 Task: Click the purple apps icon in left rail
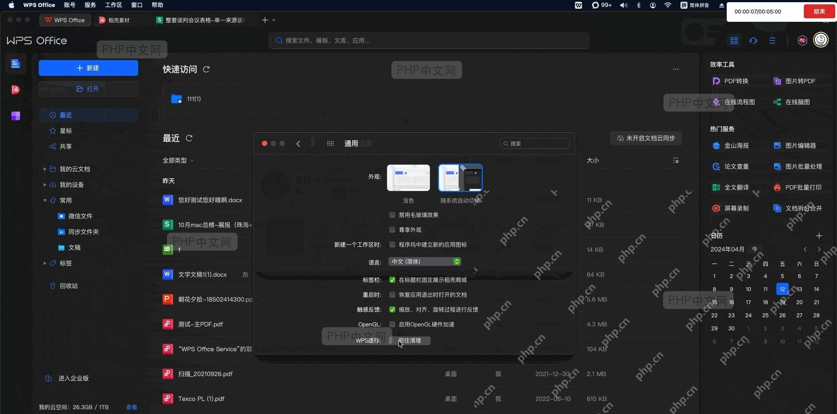tap(16, 115)
